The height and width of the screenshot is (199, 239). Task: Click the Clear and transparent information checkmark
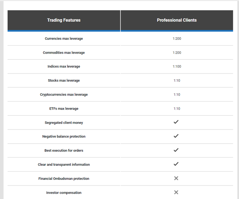176,164
